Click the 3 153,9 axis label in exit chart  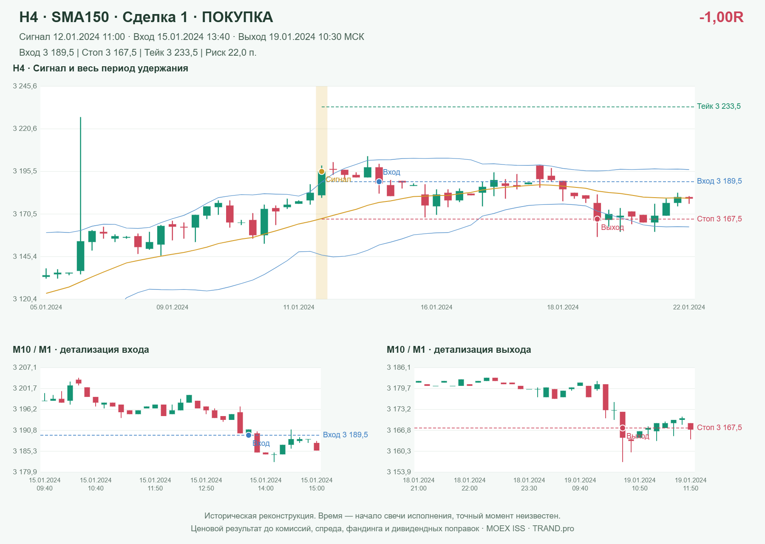click(x=399, y=472)
